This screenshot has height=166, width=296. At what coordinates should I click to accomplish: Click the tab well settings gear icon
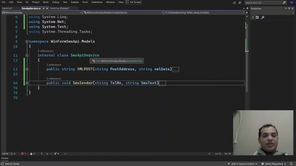click(x=247, y=8)
